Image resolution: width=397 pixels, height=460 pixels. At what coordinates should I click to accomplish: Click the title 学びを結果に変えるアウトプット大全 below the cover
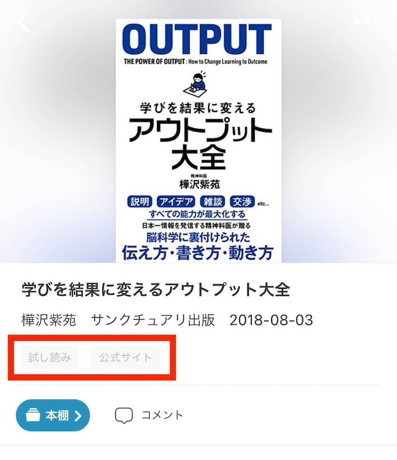pos(156,290)
